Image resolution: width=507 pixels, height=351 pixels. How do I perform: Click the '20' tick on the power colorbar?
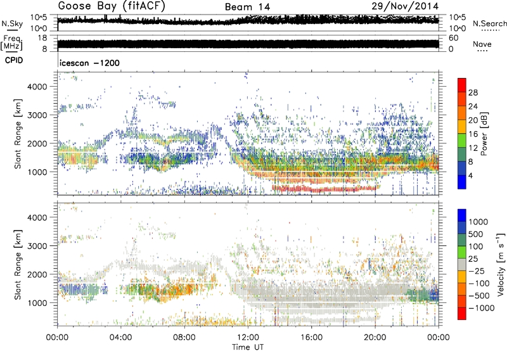click(x=473, y=120)
